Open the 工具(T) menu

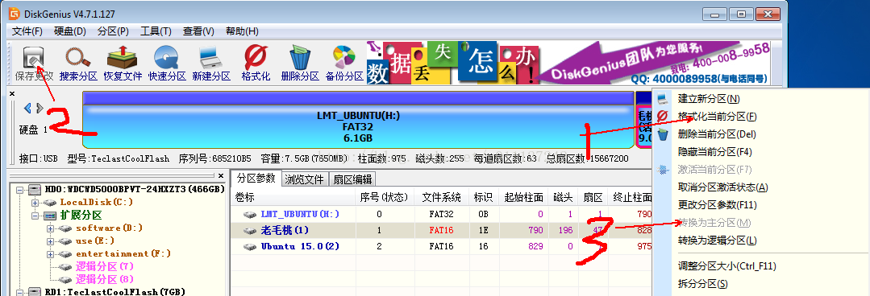pos(156,31)
